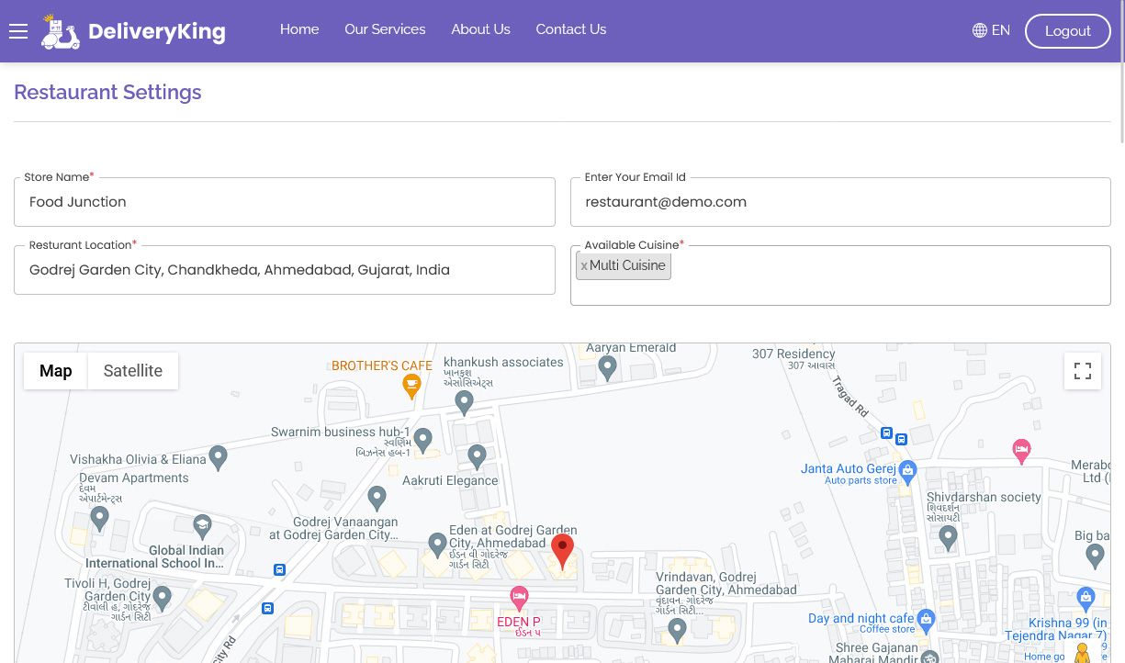1125x663 pixels.
Task: Open the Our Services menu item
Action: click(x=385, y=29)
